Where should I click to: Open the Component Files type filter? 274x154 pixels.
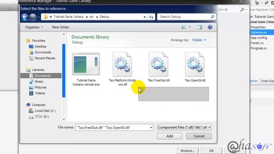[185, 127]
